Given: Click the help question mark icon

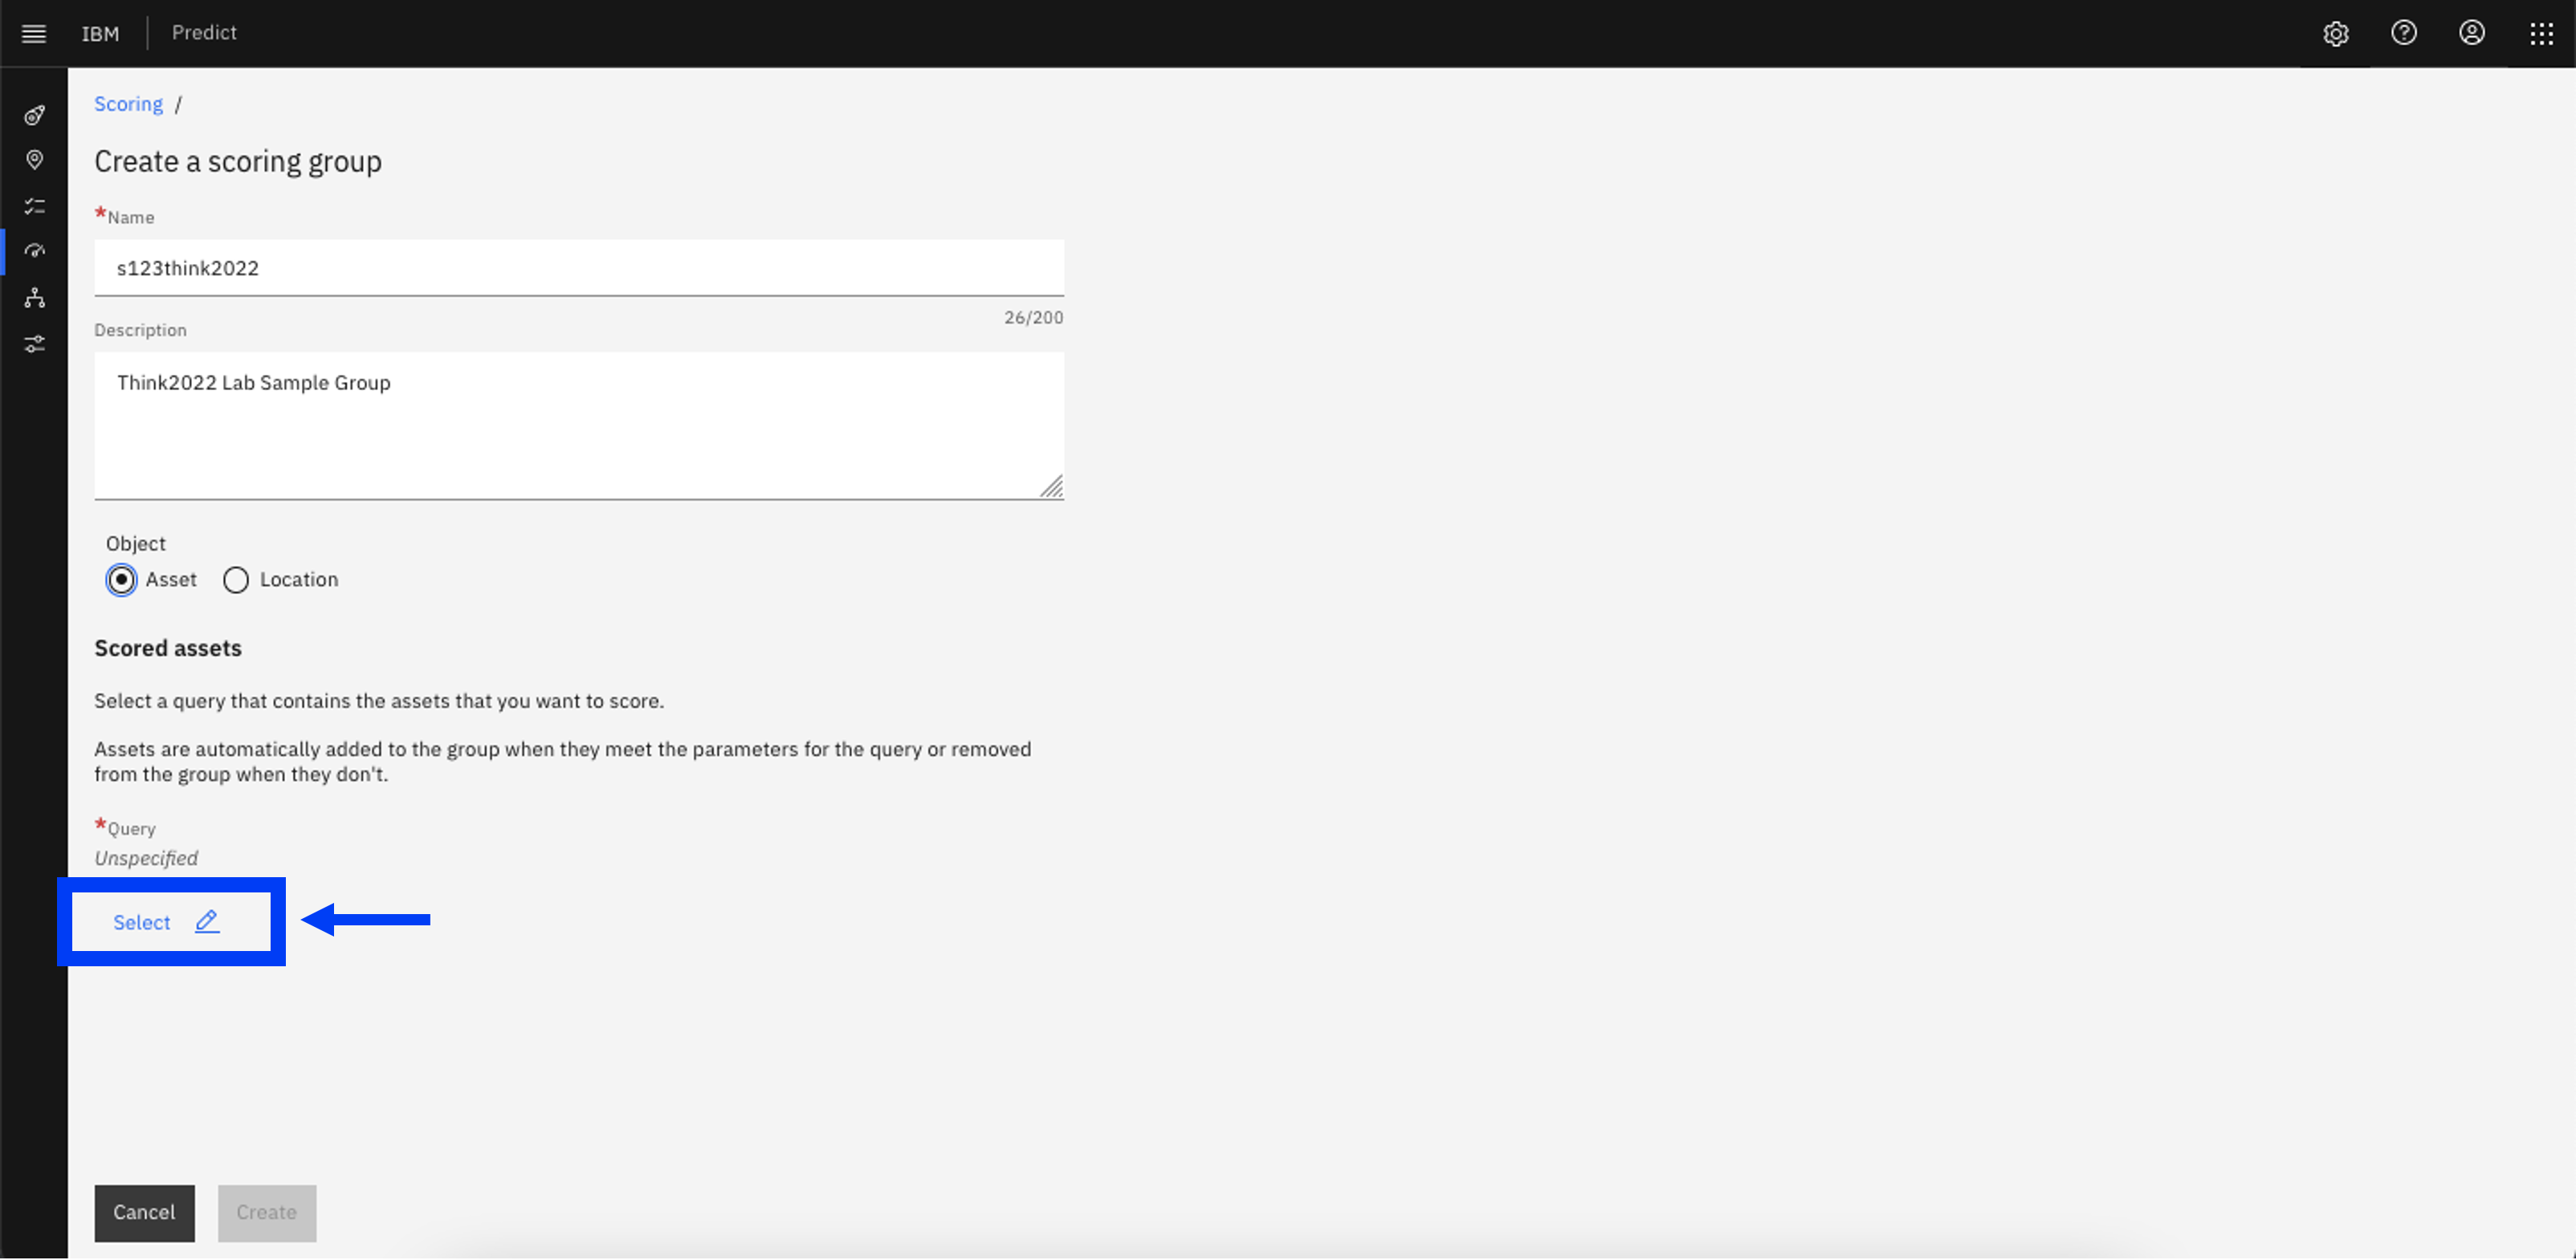Looking at the screenshot, I should pos(2403,31).
